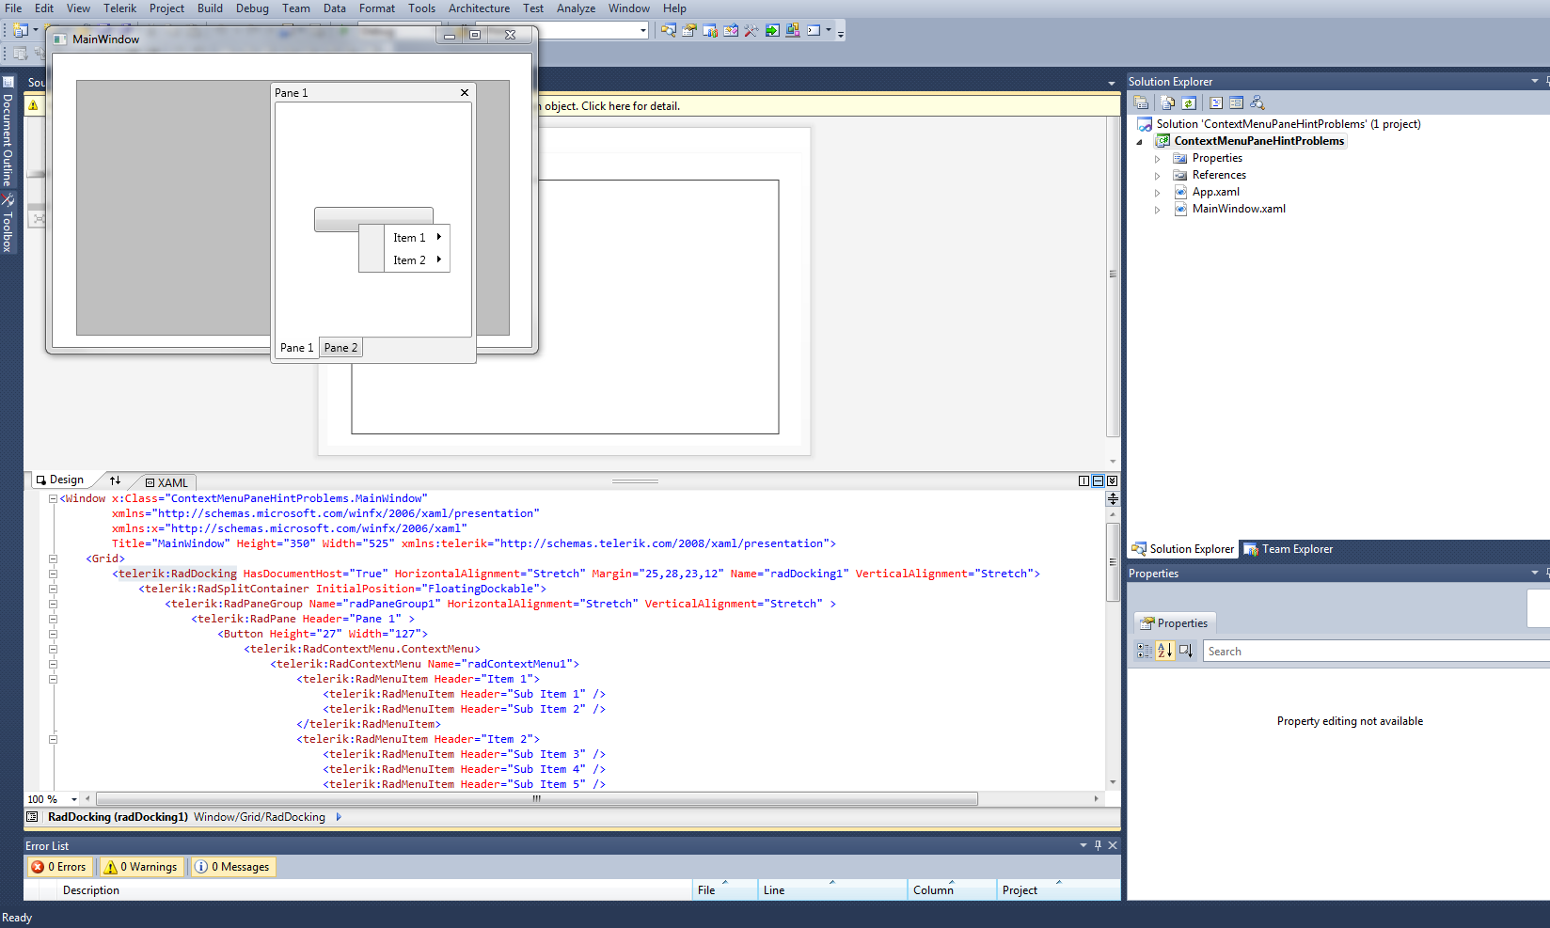Viewport: 1550px width, 928px height.
Task: Toggle the 0 Errors filter
Action: point(58,867)
